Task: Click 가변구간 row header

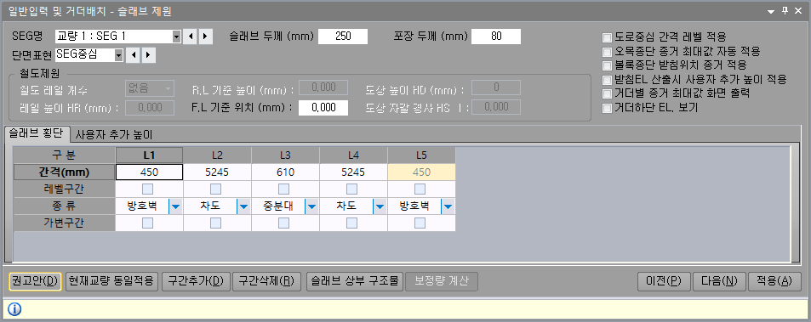Action: coord(64,223)
